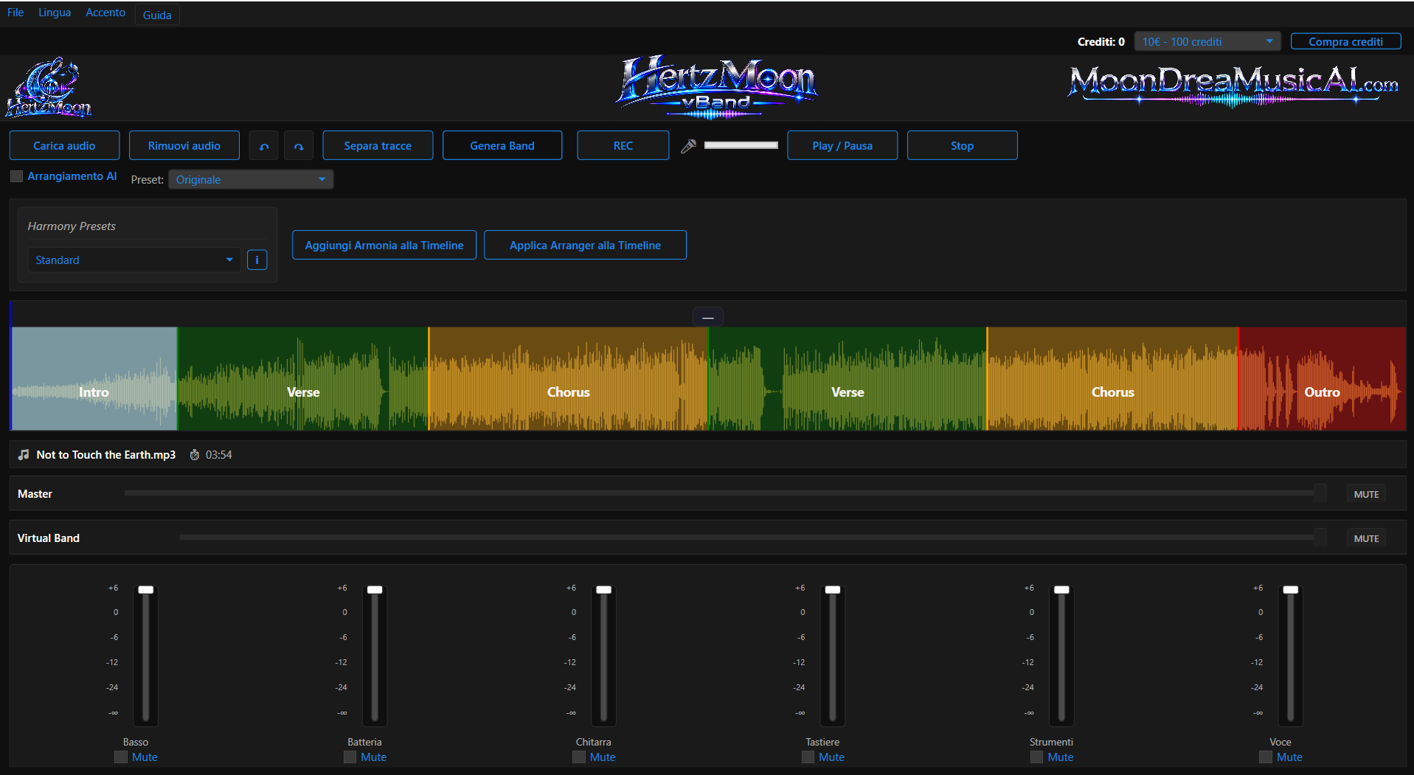Click the Strumenti fader handle
This screenshot has height=775, width=1414.
tap(1061, 590)
